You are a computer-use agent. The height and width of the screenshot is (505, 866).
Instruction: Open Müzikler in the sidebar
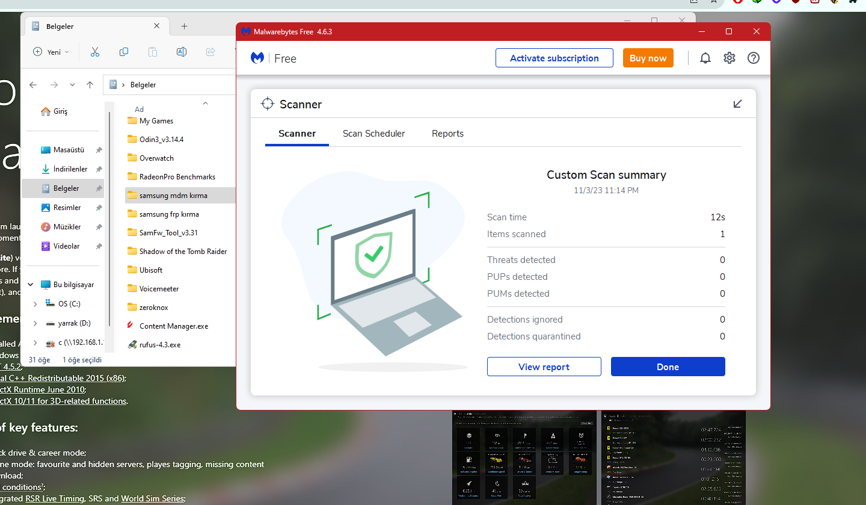point(63,227)
